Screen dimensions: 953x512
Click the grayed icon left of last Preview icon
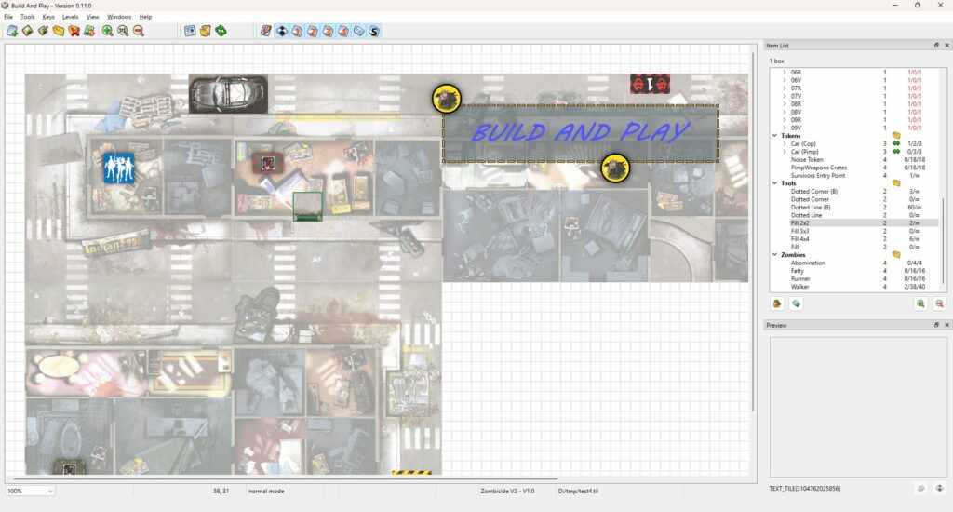920,489
